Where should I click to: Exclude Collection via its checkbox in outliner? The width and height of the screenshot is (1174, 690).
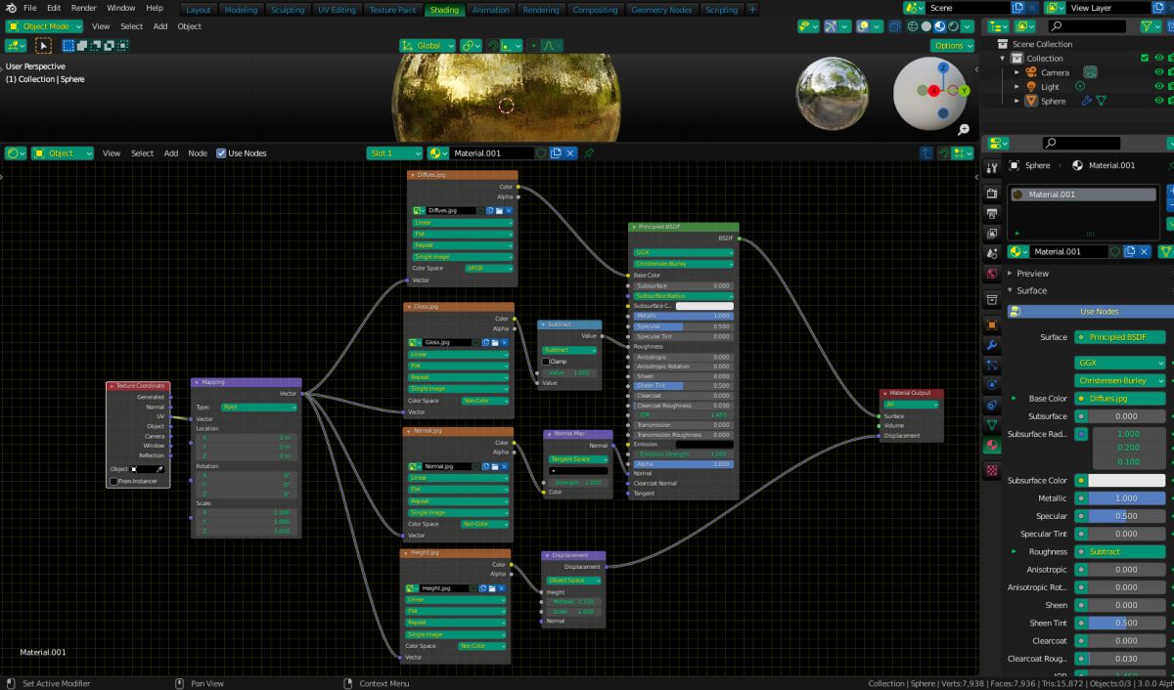click(x=1145, y=59)
